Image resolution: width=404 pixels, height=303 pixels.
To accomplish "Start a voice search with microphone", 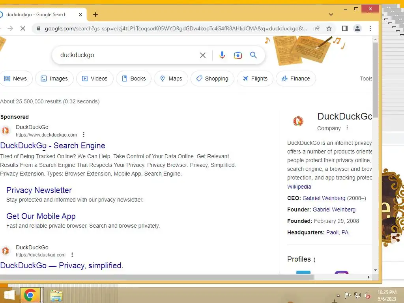I will 222,55.
